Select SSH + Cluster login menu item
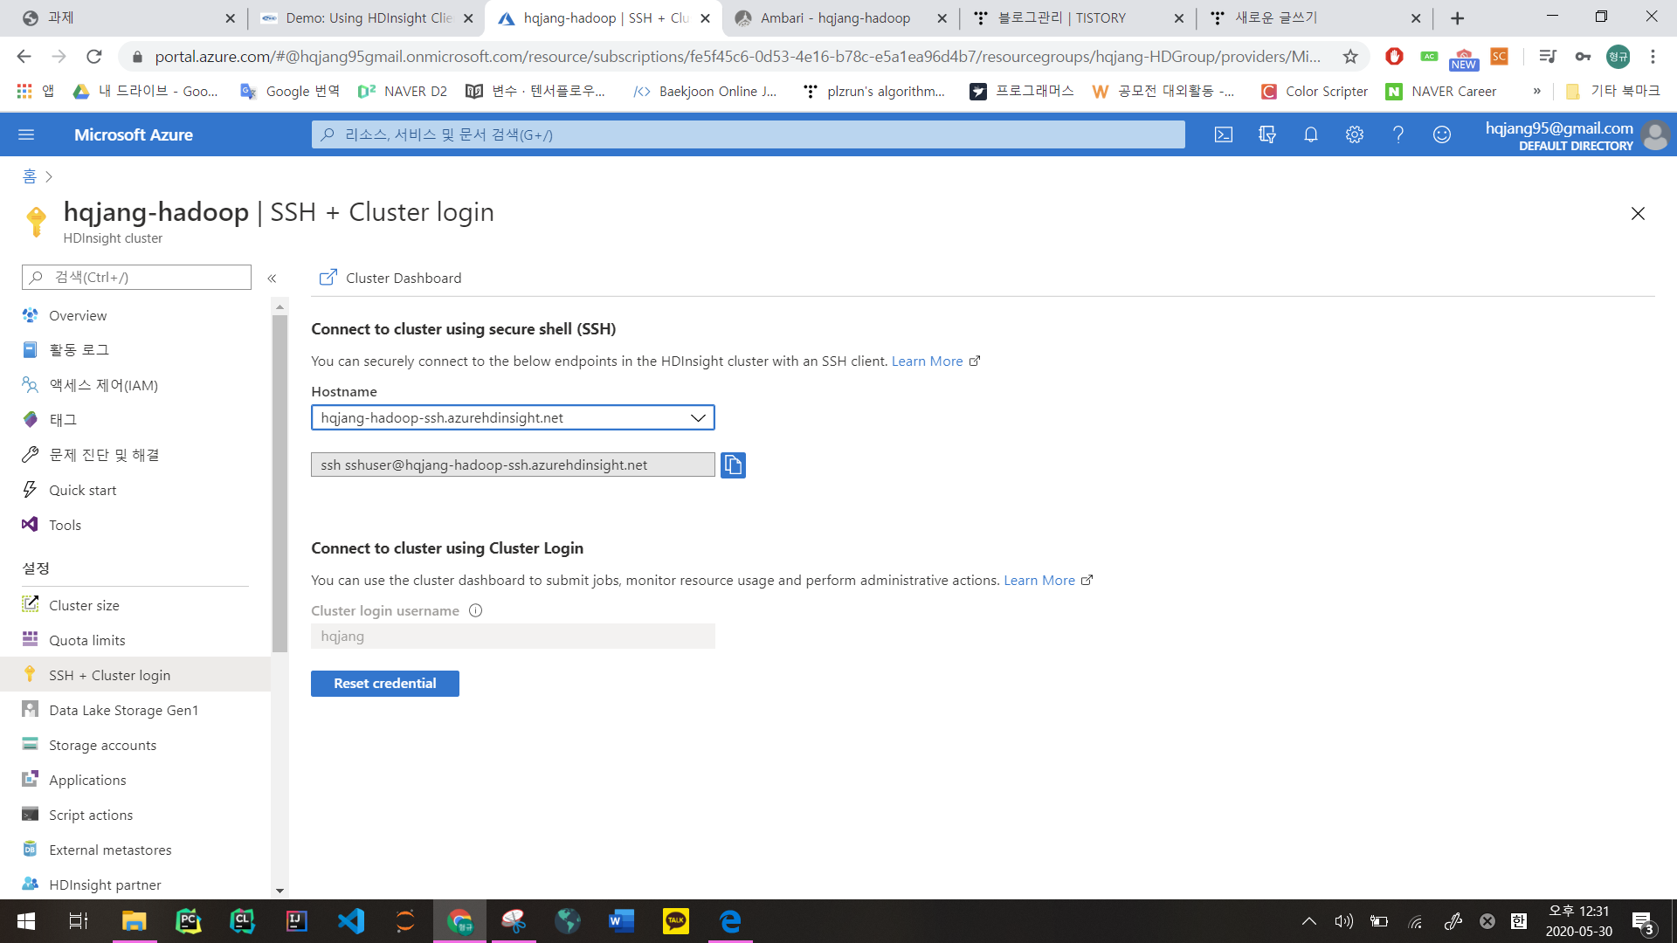Image resolution: width=1677 pixels, height=943 pixels. coord(135,675)
